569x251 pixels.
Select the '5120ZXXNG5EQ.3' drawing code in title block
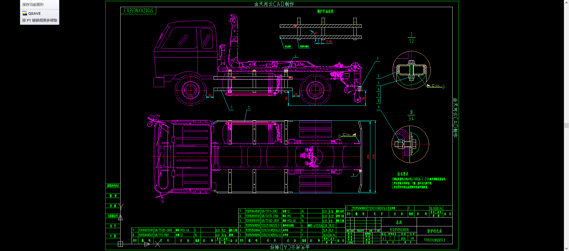[x=434, y=240]
